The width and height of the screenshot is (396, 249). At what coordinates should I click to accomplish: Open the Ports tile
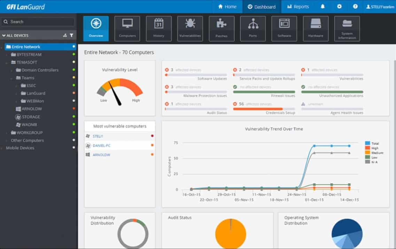click(253, 29)
